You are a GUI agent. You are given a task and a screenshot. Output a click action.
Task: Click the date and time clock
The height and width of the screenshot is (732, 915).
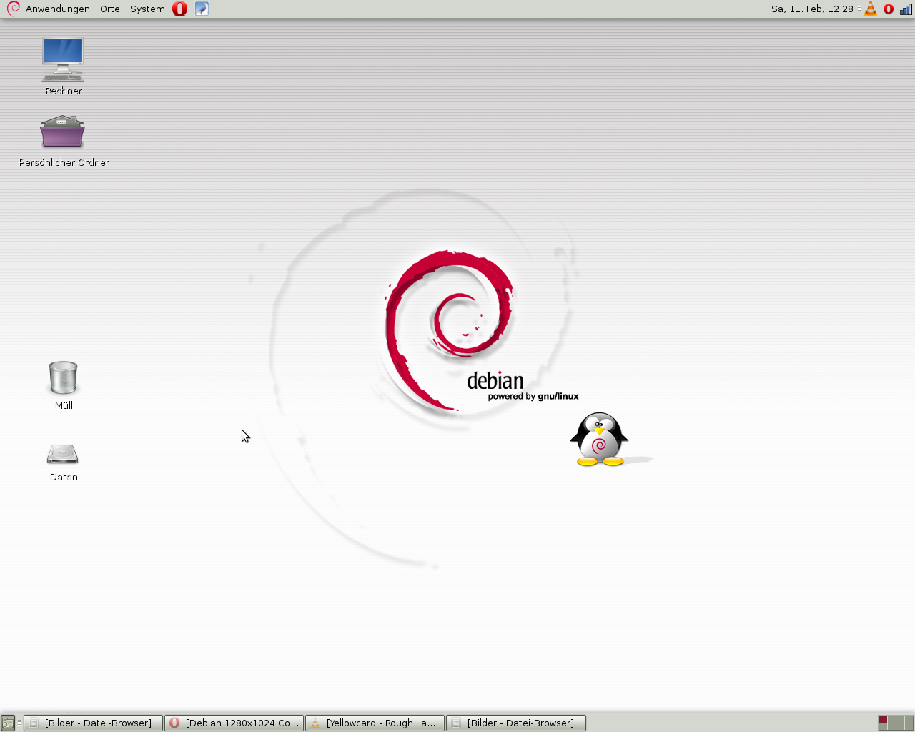812,9
